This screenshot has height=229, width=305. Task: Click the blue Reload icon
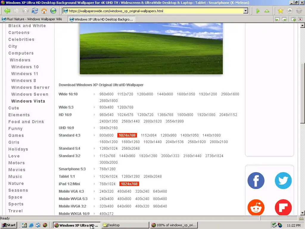[x=35, y=11]
